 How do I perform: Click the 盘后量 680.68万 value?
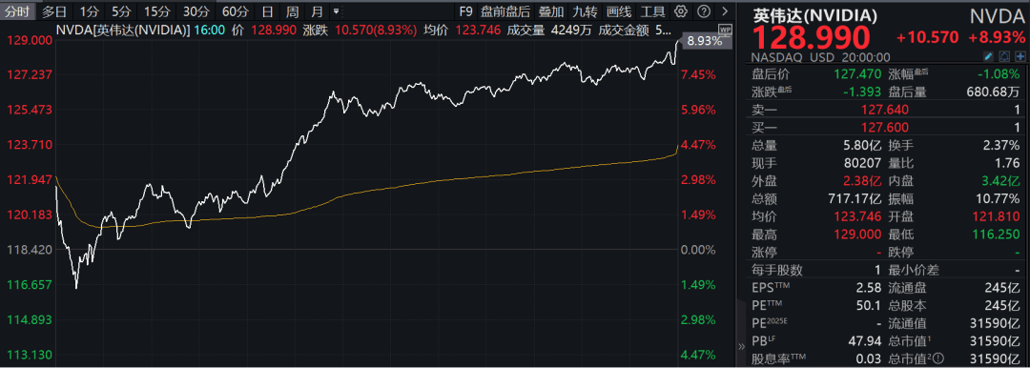click(993, 92)
